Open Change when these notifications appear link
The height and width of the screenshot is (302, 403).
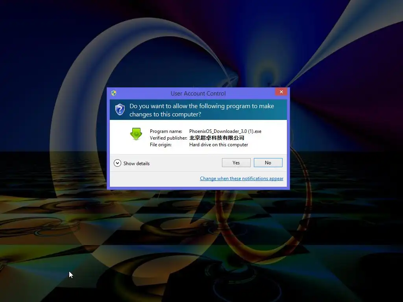(242, 179)
